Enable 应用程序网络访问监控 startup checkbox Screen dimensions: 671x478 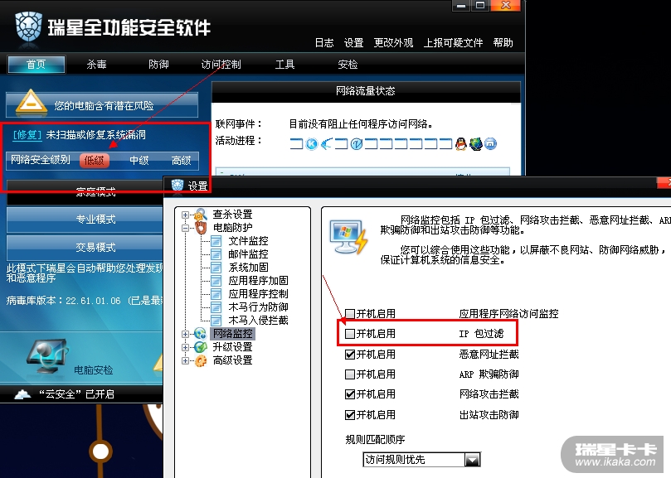[350, 314]
